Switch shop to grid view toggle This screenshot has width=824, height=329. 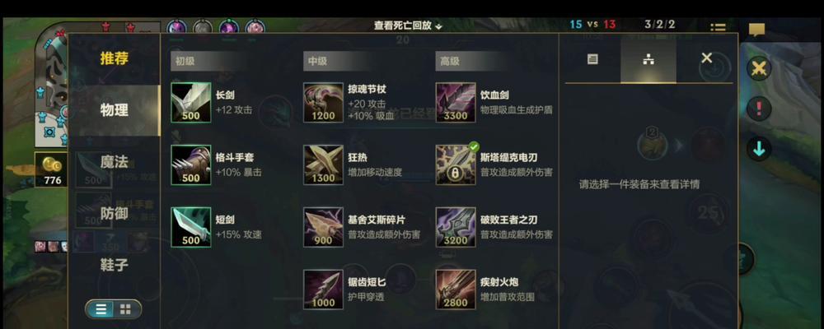[126, 309]
